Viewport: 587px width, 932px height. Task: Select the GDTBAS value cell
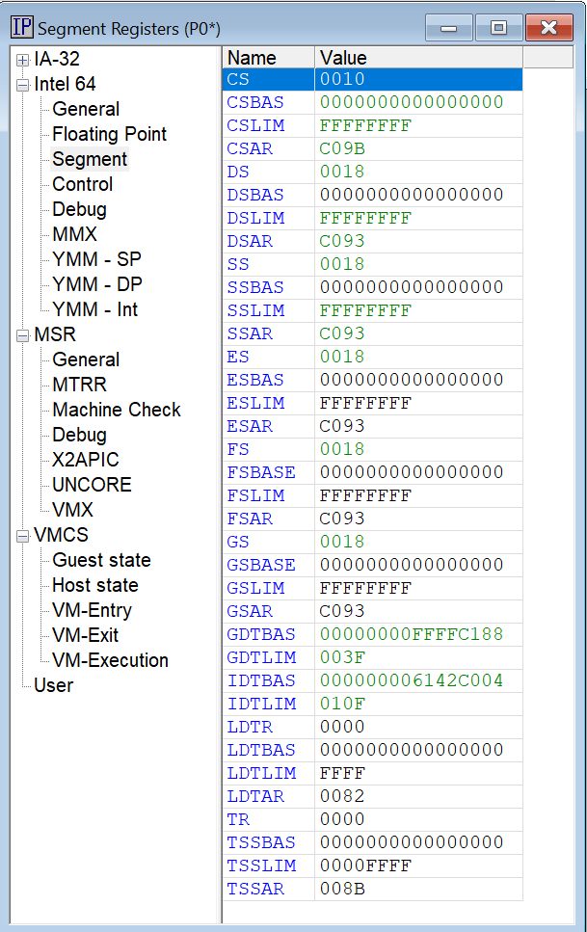418,634
